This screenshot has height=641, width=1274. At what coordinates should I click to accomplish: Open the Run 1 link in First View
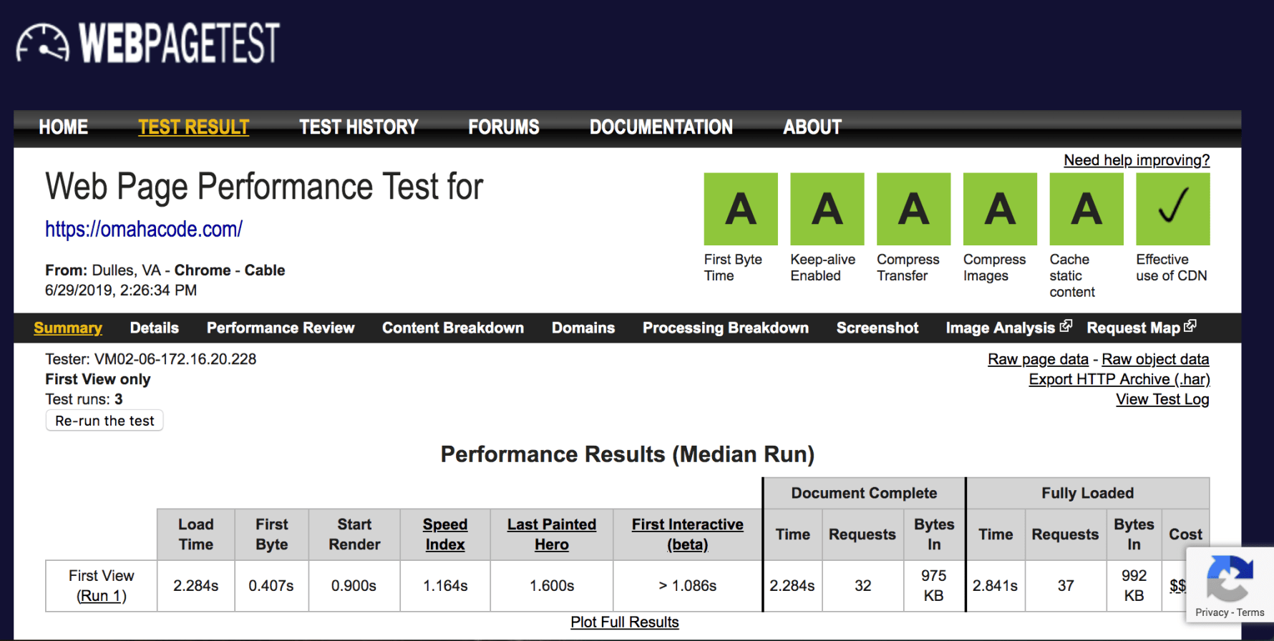pos(102,596)
